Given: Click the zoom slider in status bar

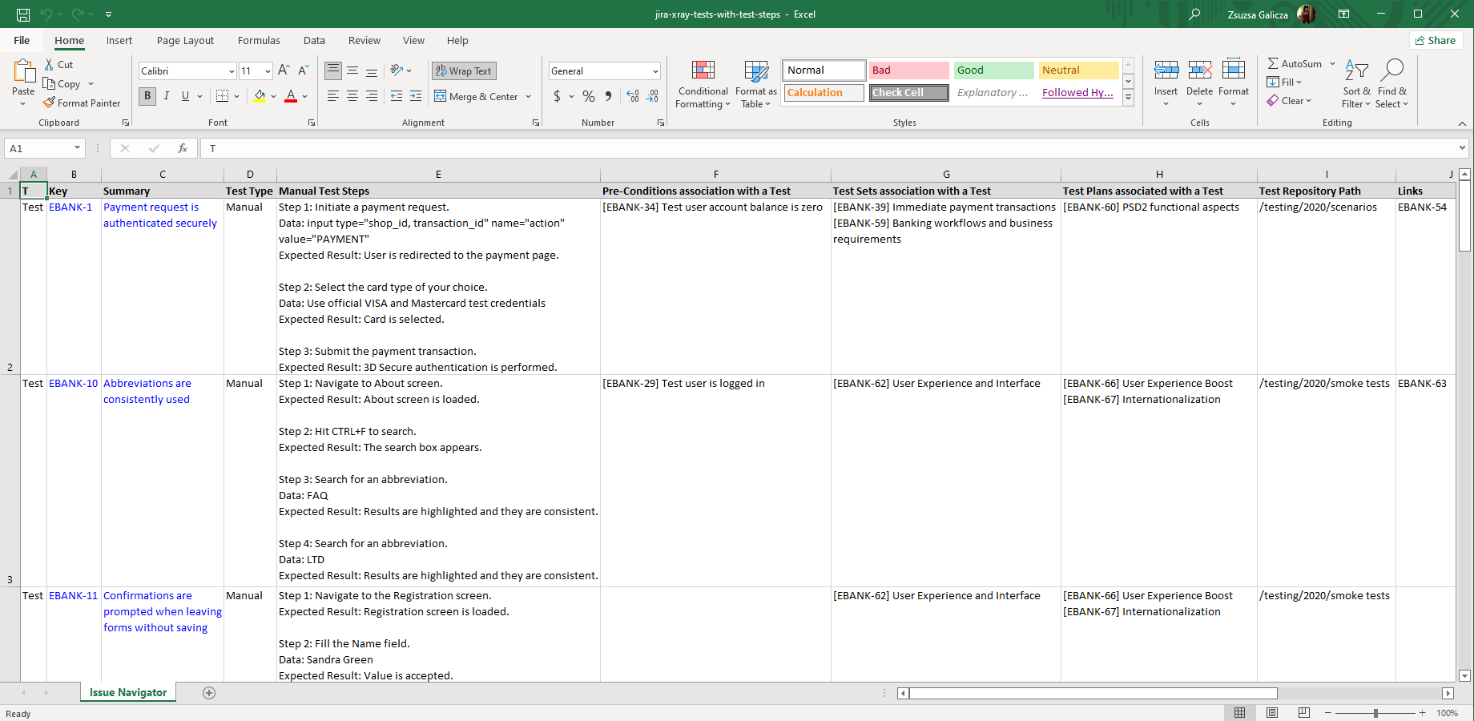Looking at the screenshot, I should pyautogui.click(x=1375, y=713).
